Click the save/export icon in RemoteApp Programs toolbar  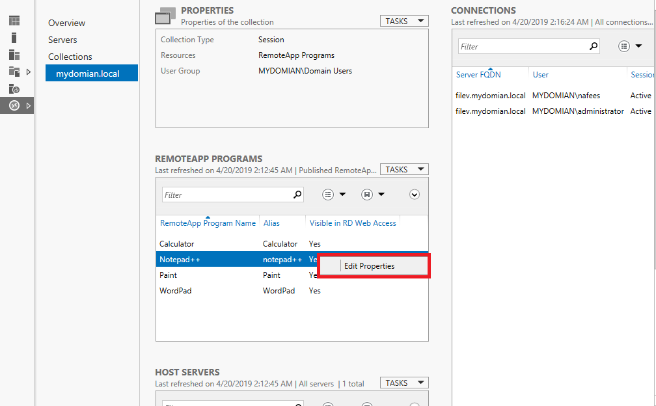[368, 195]
